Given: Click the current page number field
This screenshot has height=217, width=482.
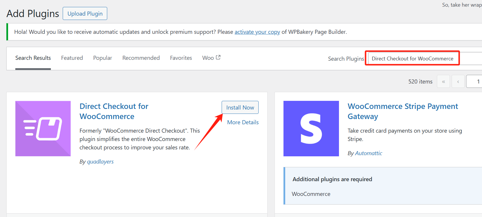Looking at the screenshot, I should pos(474,81).
